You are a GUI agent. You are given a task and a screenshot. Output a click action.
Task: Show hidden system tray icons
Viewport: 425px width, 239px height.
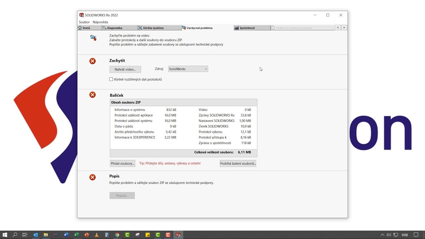(x=382, y=235)
